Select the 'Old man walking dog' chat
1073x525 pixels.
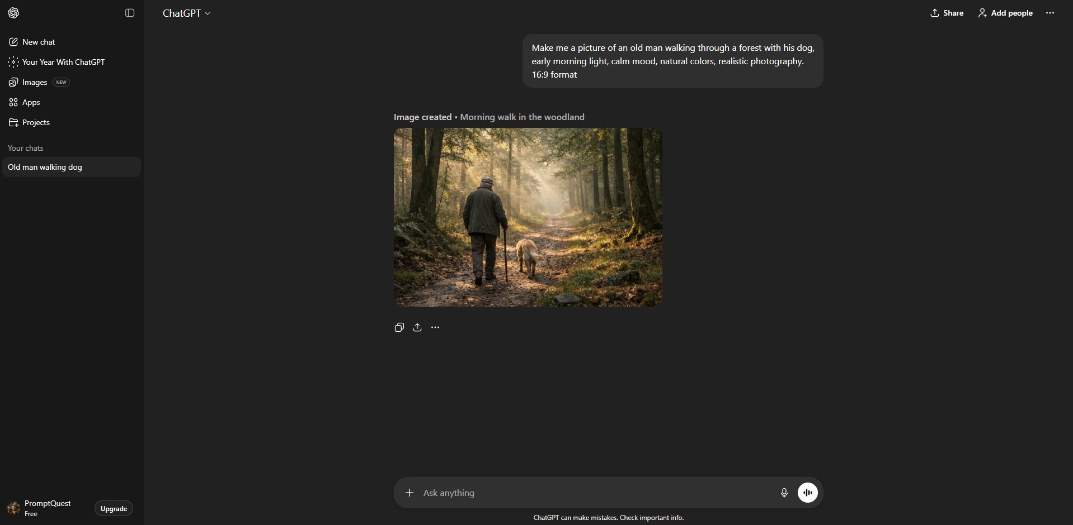point(45,167)
